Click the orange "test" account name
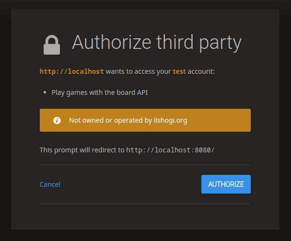This screenshot has height=241, width=291. click(x=179, y=72)
